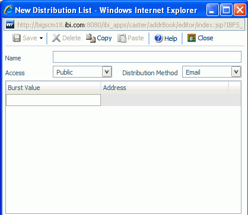Click the WF page icon in address bar
The width and height of the screenshot is (248, 215).
10,25
